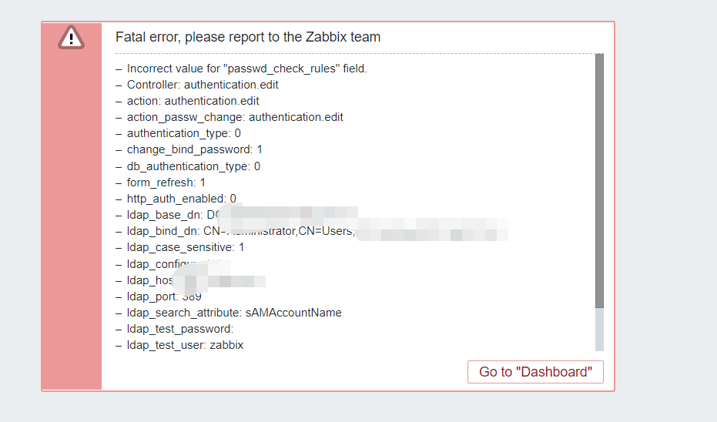The height and width of the screenshot is (422, 717).
Task: Click the "ldap_test_user: zabbix" line
Action: 185,345
